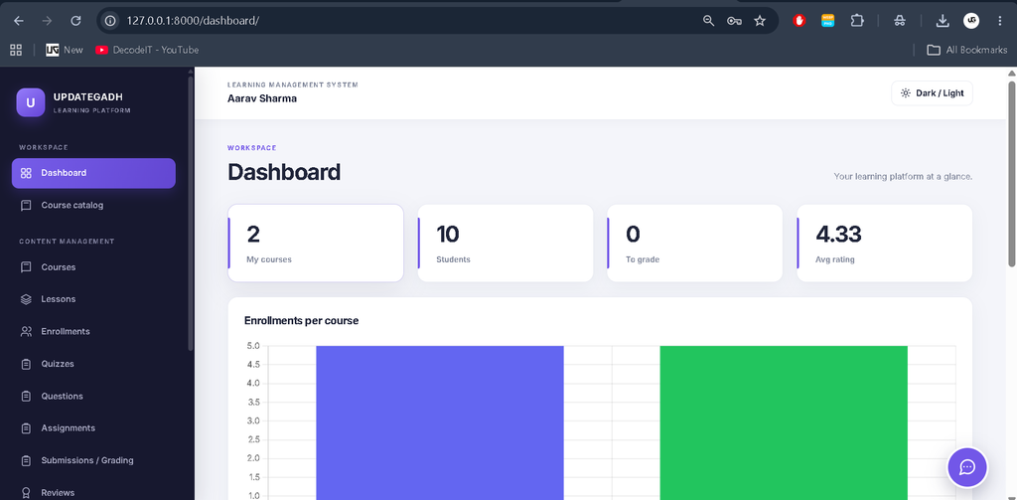Click the Course catalog icon in sidebar
The width and height of the screenshot is (1017, 500).
pos(26,205)
